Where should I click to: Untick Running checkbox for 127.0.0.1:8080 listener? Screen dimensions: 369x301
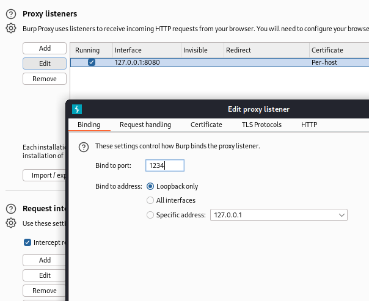pyautogui.click(x=92, y=62)
